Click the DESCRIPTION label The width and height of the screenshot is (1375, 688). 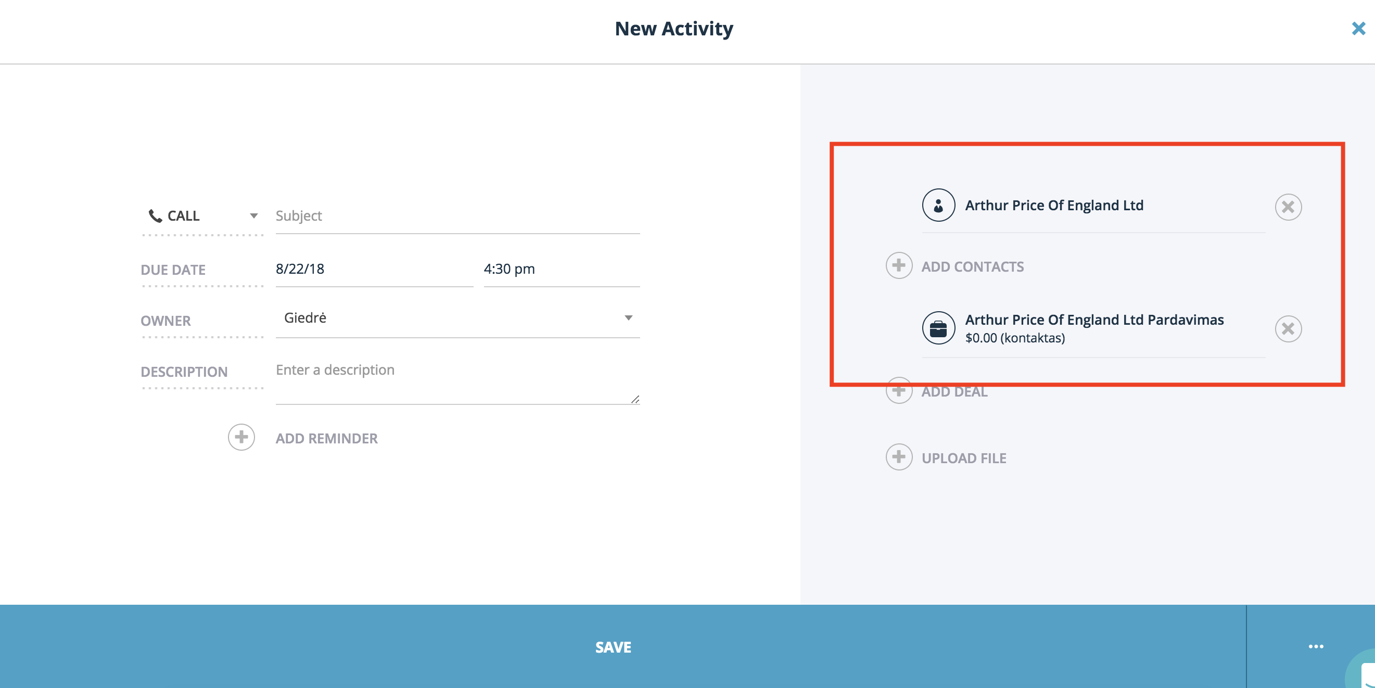tap(184, 372)
